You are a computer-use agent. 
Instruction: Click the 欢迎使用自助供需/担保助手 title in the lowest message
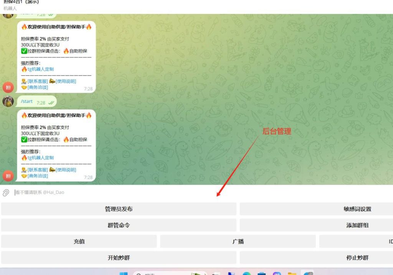pos(56,115)
